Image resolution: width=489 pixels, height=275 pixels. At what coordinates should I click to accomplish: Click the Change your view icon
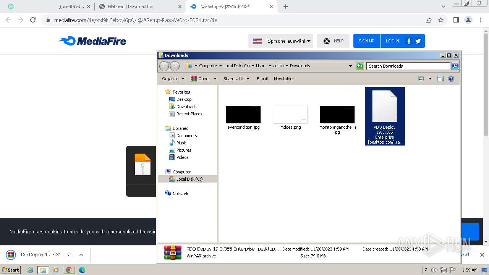point(421,79)
